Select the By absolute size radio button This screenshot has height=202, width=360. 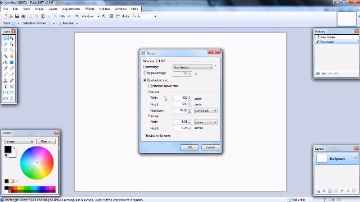point(145,80)
